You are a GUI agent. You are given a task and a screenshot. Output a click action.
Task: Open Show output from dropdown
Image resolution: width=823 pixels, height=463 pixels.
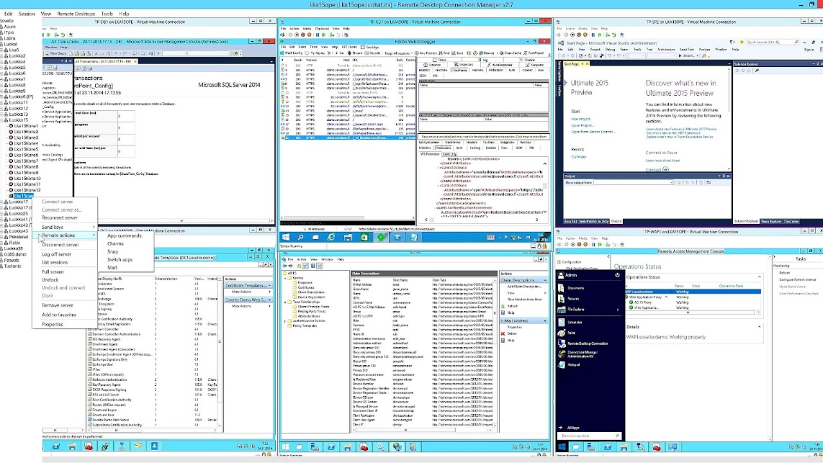tap(633, 183)
